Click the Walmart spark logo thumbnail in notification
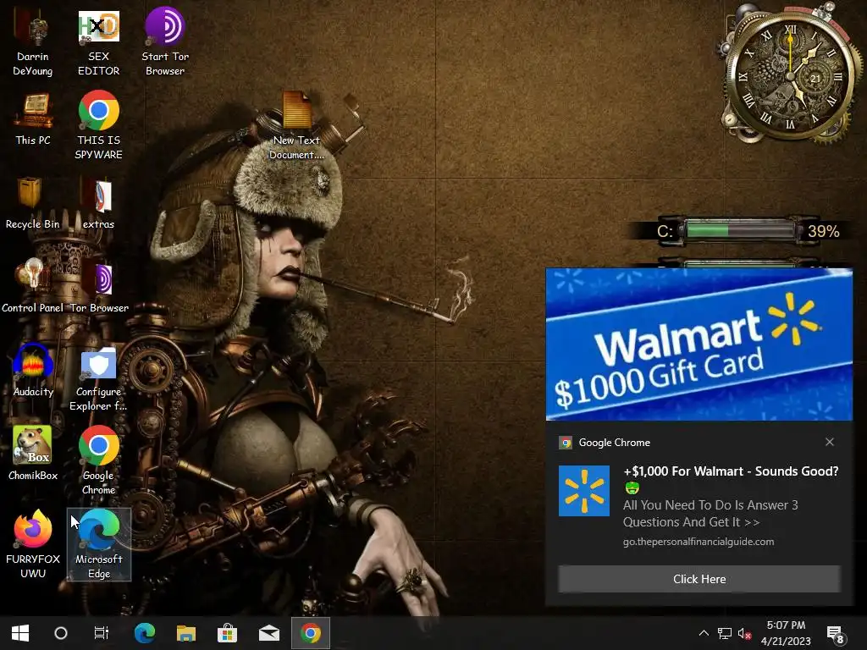 pyautogui.click(x=584, y=491)
